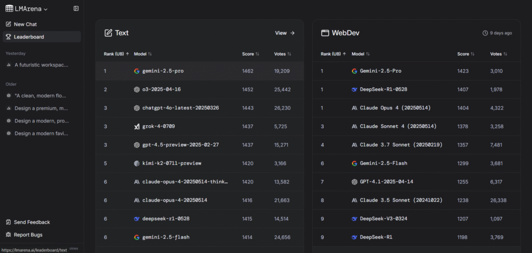Open chat 'Design a modern favi...'

coord(42,134)
